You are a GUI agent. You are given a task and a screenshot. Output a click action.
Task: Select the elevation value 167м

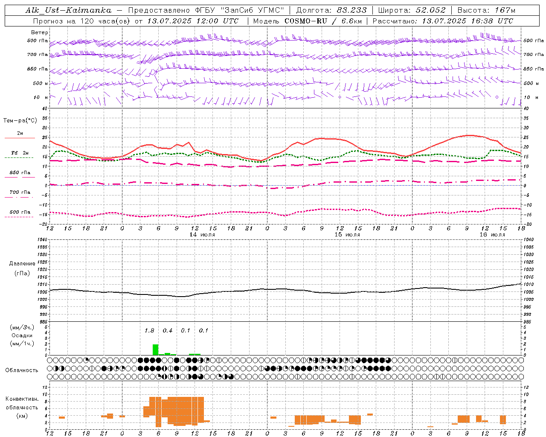tap(505, 10)
